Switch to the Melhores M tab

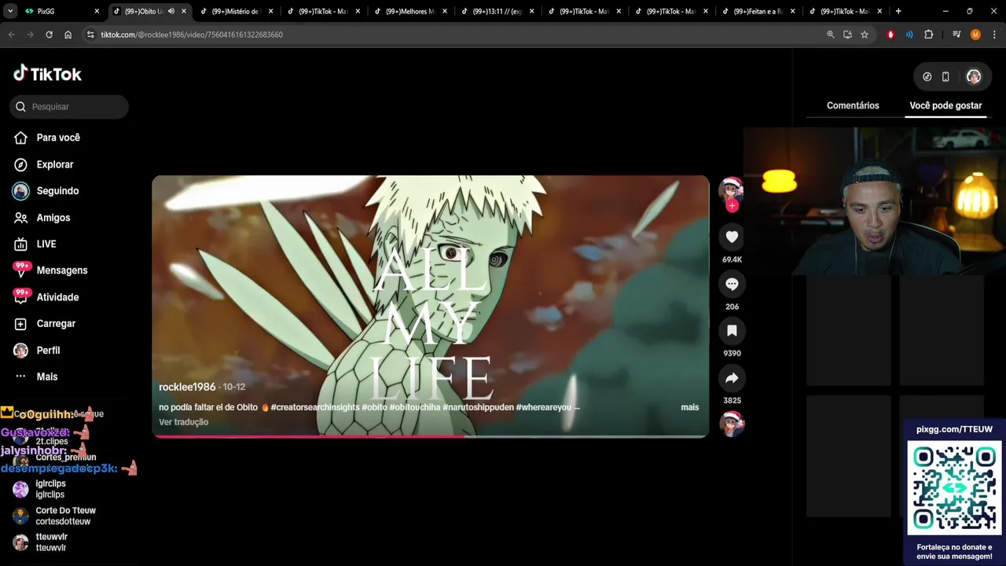pos(409,11)
